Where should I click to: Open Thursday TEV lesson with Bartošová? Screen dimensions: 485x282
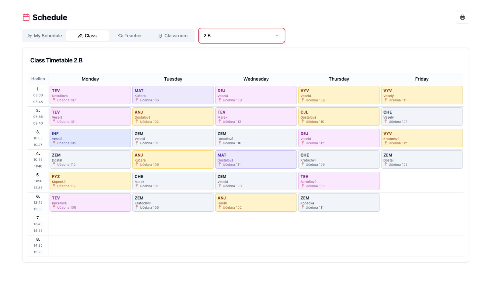[339, 181]
